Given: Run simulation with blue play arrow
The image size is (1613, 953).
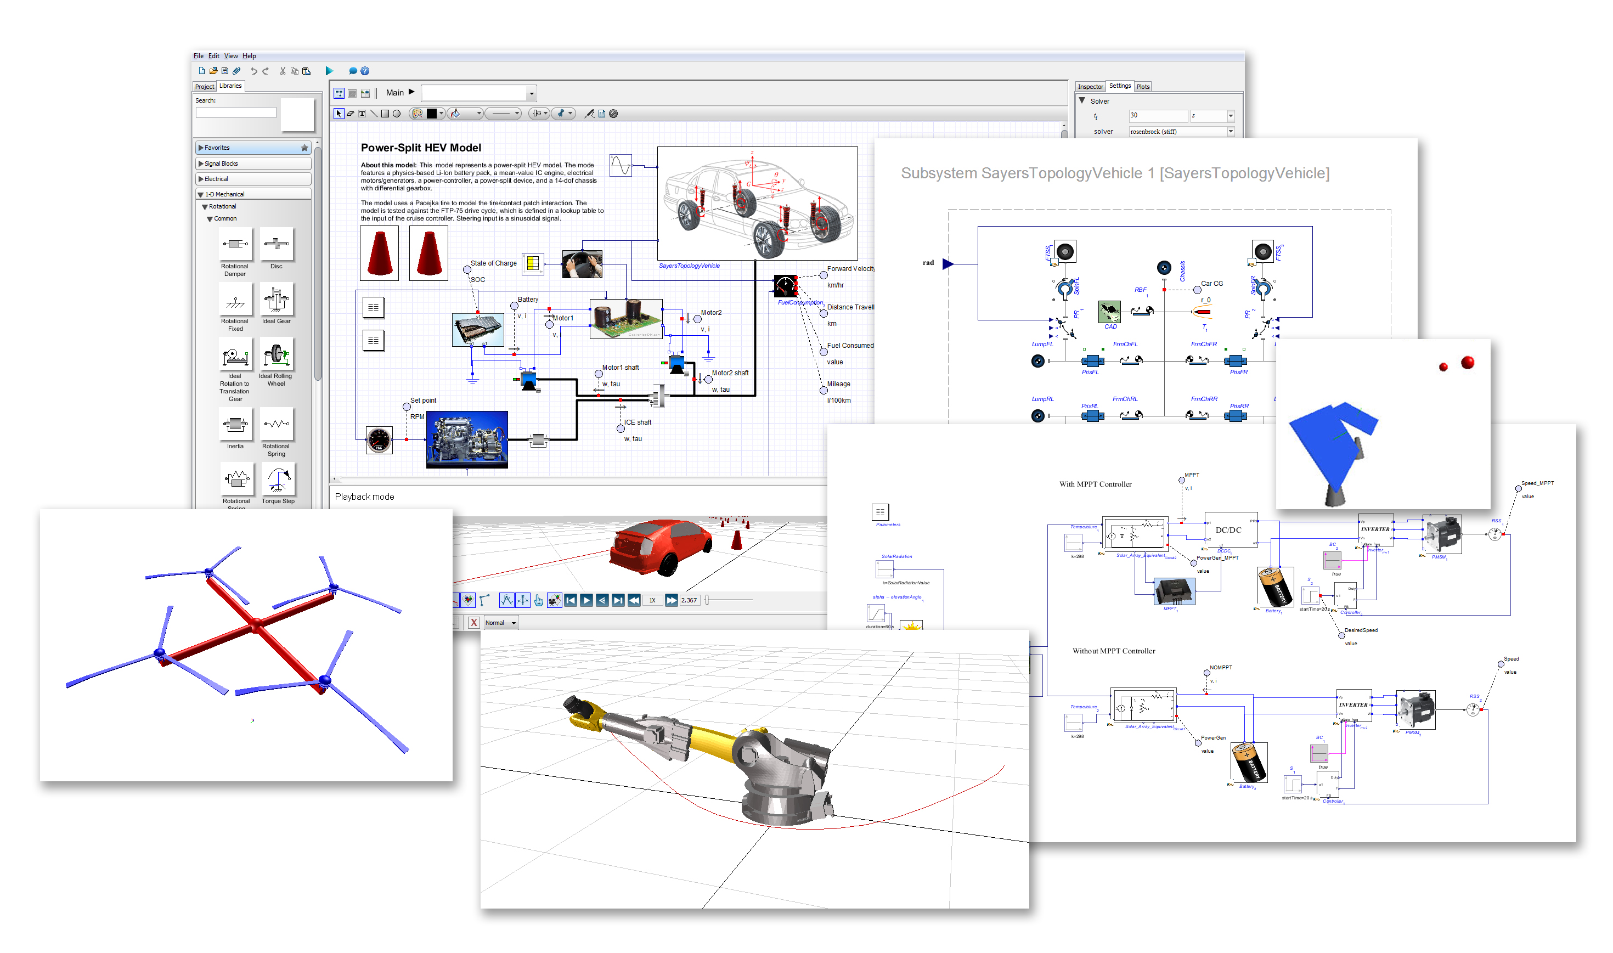Looking at the screenshot, I should 329,71.
